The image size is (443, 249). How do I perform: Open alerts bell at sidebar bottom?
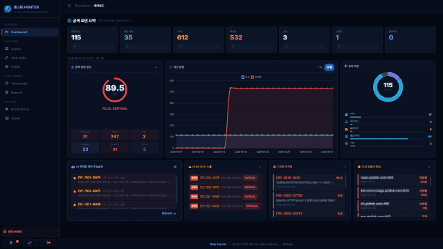[x=11, y=243]
